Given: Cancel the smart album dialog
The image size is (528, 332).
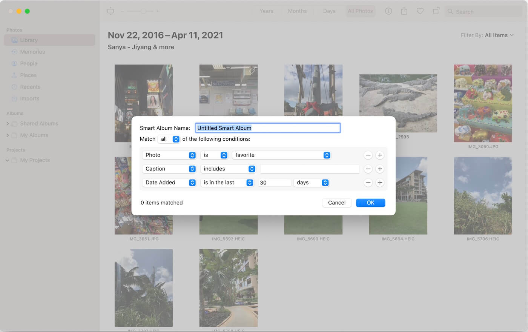Looking at the screenshot, I should [336, 203].
